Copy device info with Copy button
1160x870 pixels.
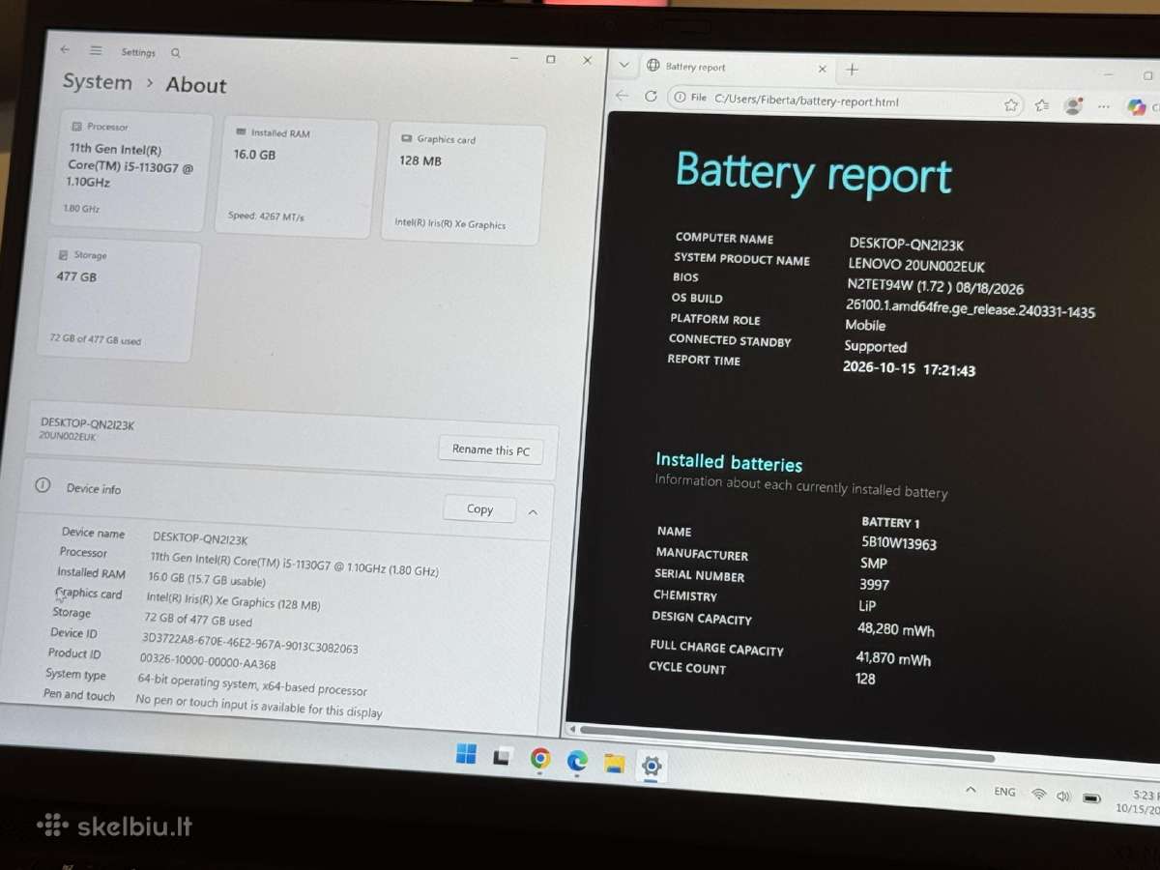[x=479, y=509]
